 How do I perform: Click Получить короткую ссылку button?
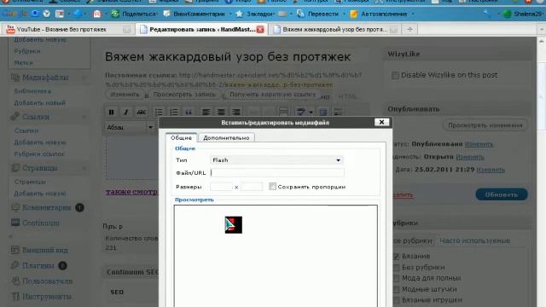(x=273, y=95)
